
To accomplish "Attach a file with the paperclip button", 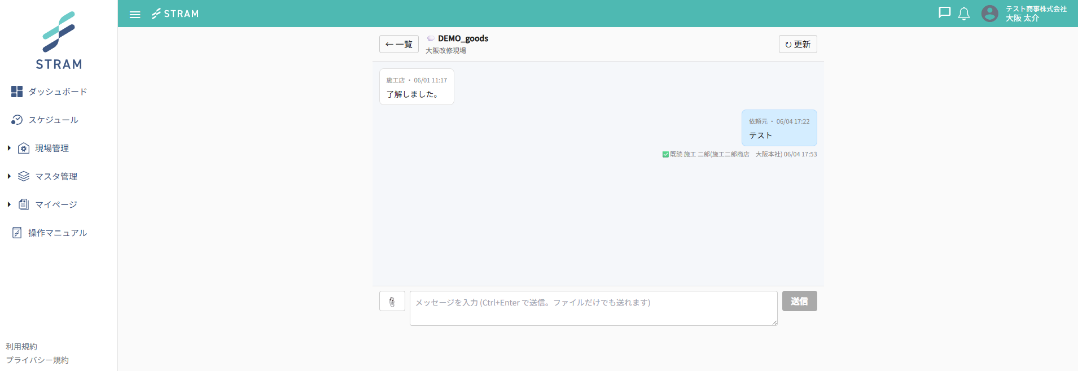I will pos(392,301).
